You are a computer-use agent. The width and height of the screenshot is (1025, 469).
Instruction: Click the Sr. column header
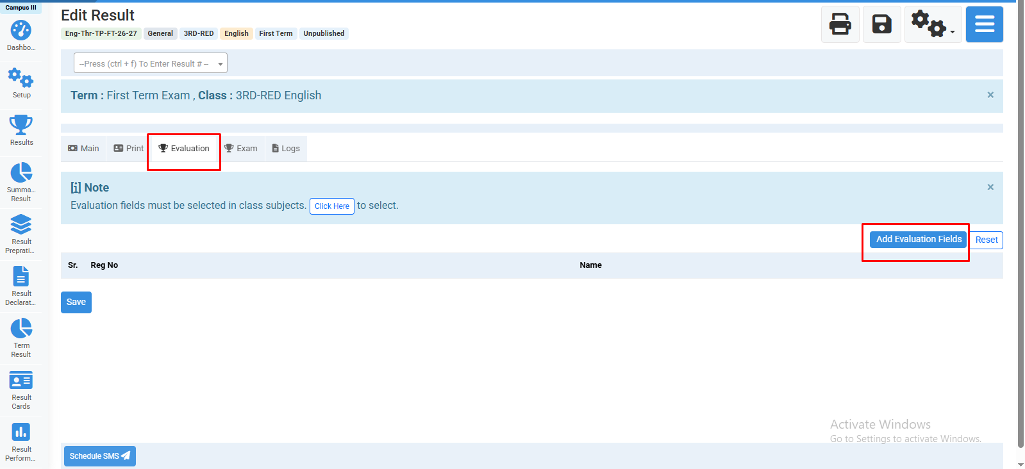click(73, 265)
